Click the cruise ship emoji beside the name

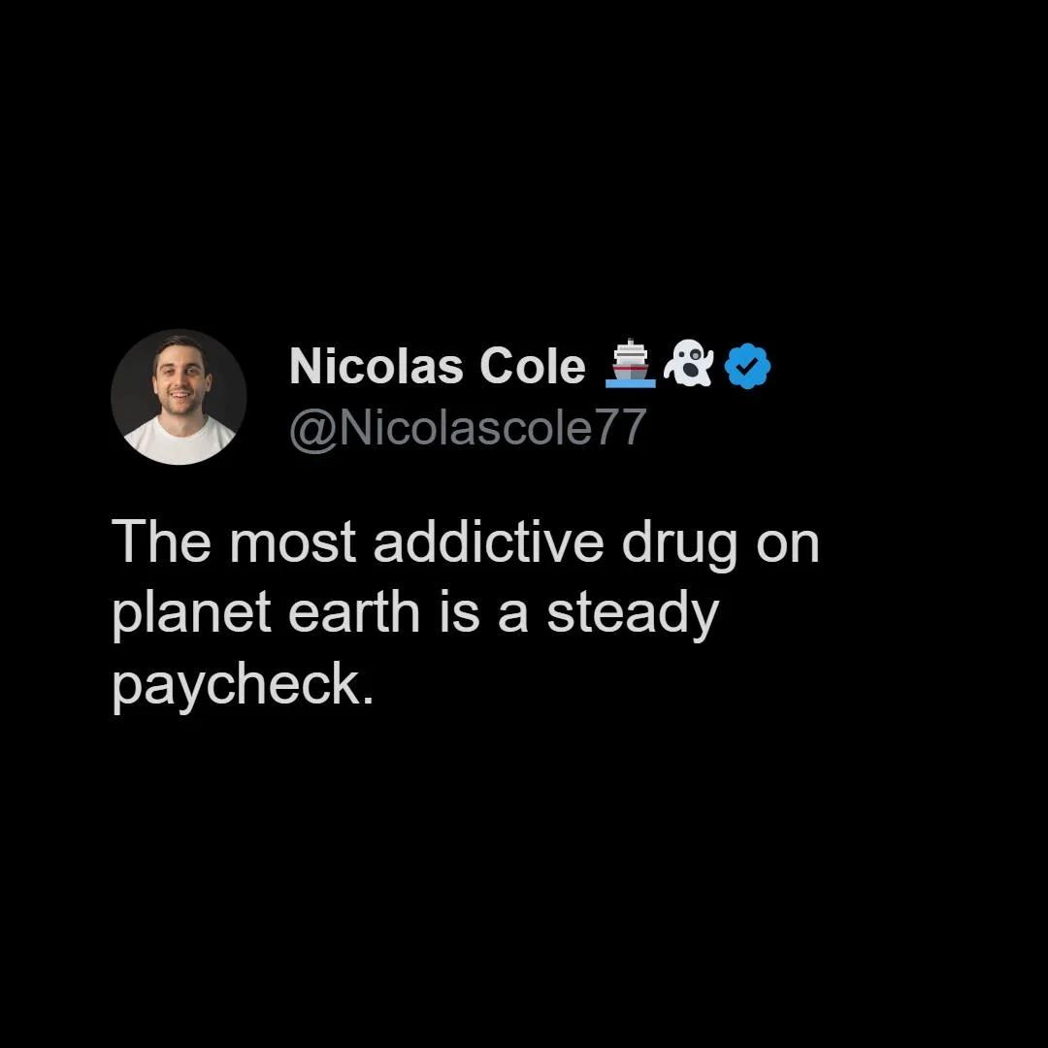point(630,365)
